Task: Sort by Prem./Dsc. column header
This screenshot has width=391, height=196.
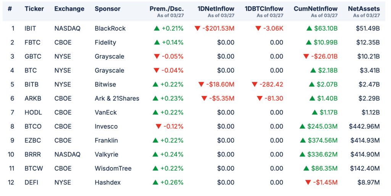Action: [x=166, y=9]
